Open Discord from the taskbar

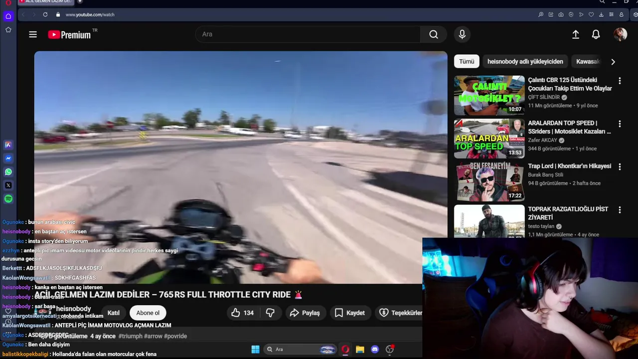click(x=375, y=350)
